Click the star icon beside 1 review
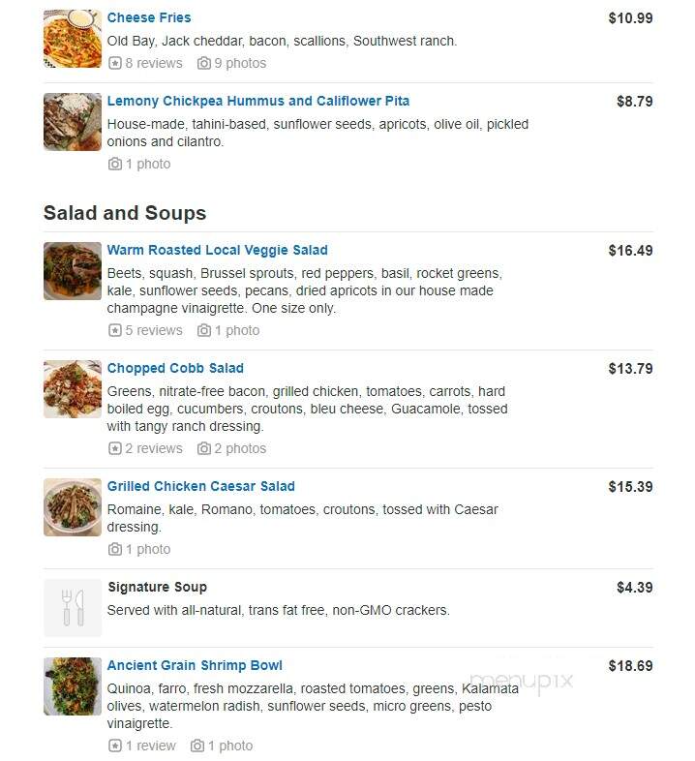The height and width of the screenshot is (761, 695). click(x=114, y=746)
